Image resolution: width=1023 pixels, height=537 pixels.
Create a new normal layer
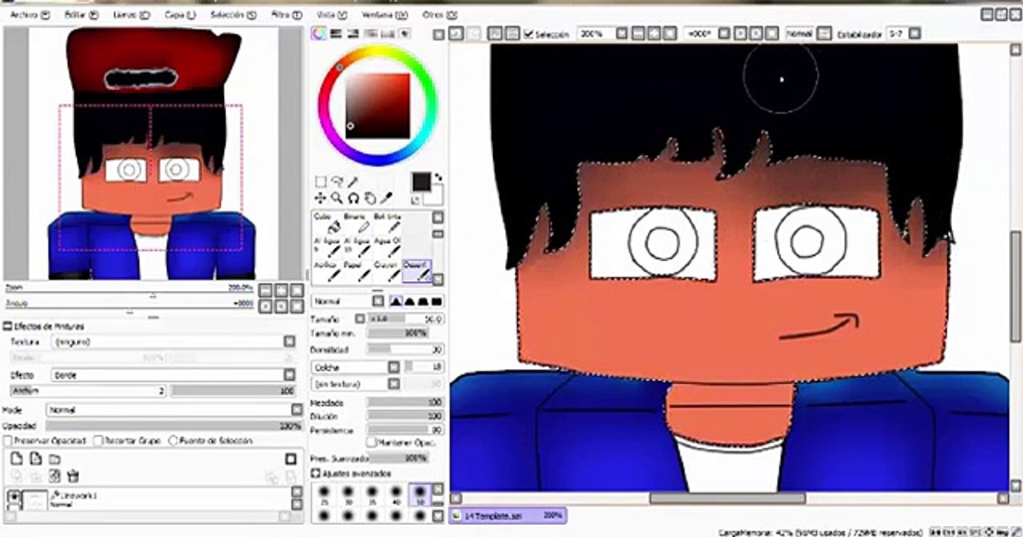(x=16, y=459)
